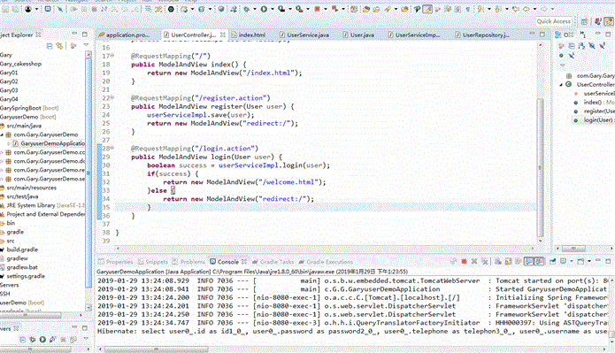Image resolution: width=615 pixels, height=353 pixels.
Task: Click the Back navigation arrow in the toolbar
Action: [x=527, y=9]
